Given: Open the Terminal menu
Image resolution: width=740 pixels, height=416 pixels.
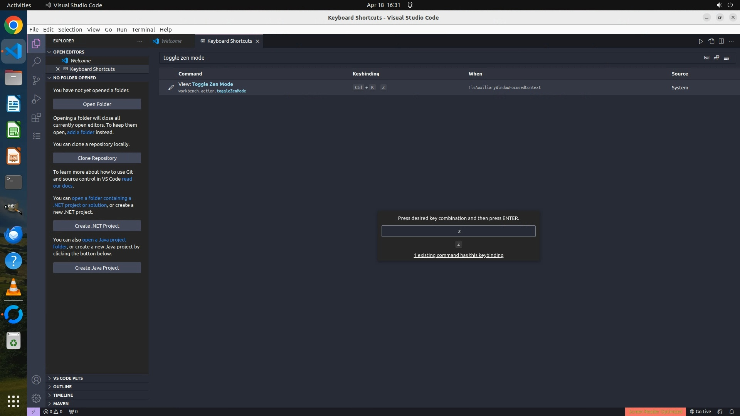Looking at the screenshot, I should tap(143, 30).
